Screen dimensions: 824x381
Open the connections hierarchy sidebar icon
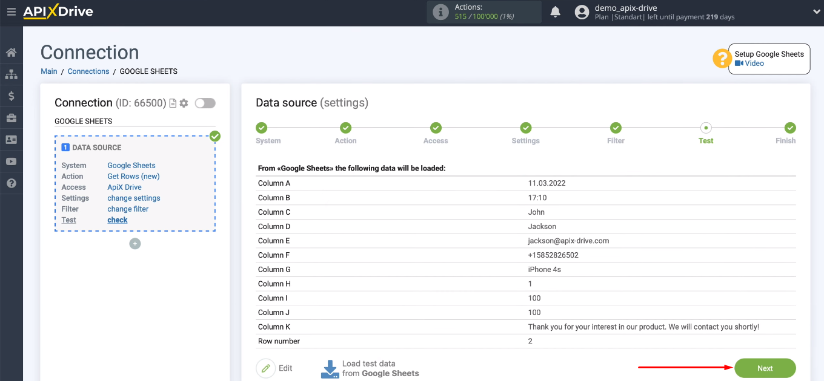[x=11, y=74]
